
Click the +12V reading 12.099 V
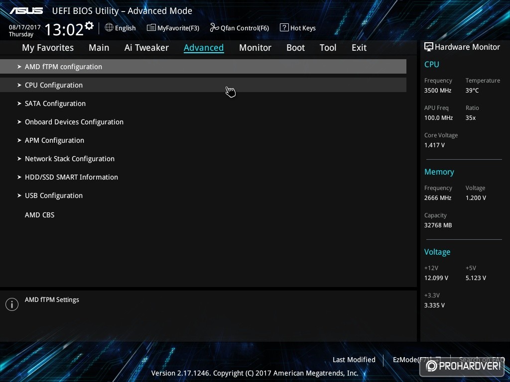(436, 278)
